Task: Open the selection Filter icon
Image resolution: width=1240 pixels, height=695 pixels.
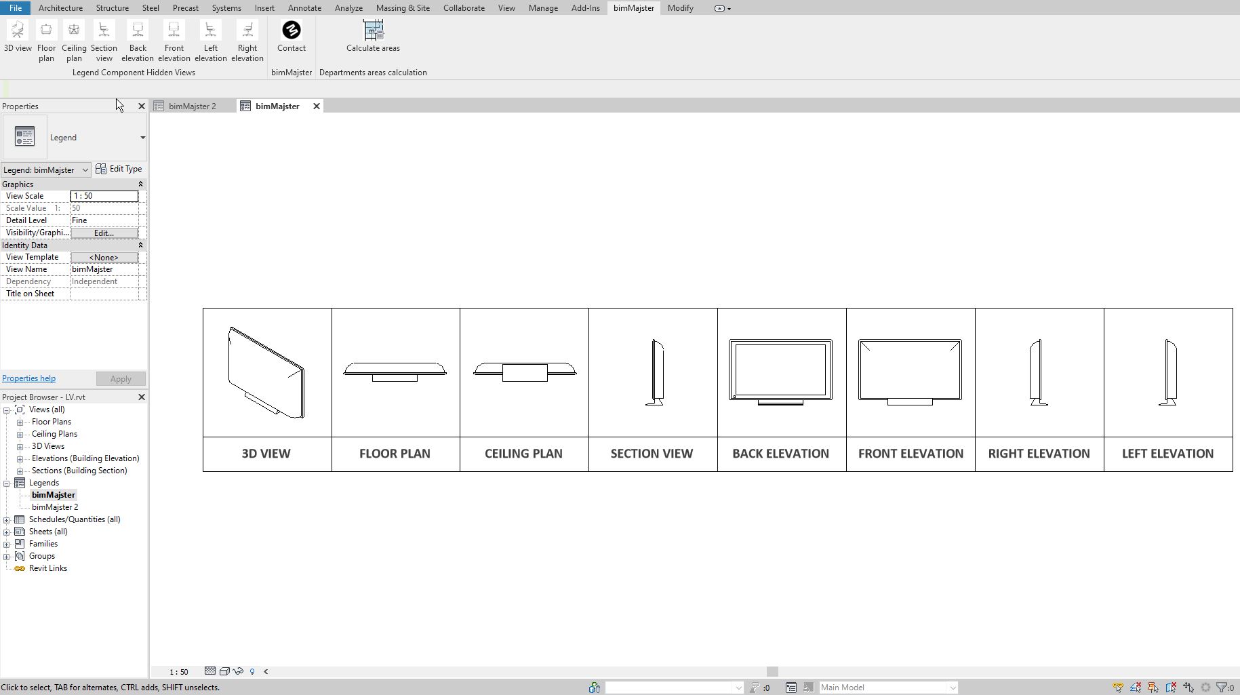Action: click(1222, 688)
